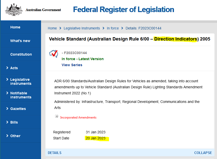
Task: Expand the Other sidebar chevron
Action: click(7, 136)
